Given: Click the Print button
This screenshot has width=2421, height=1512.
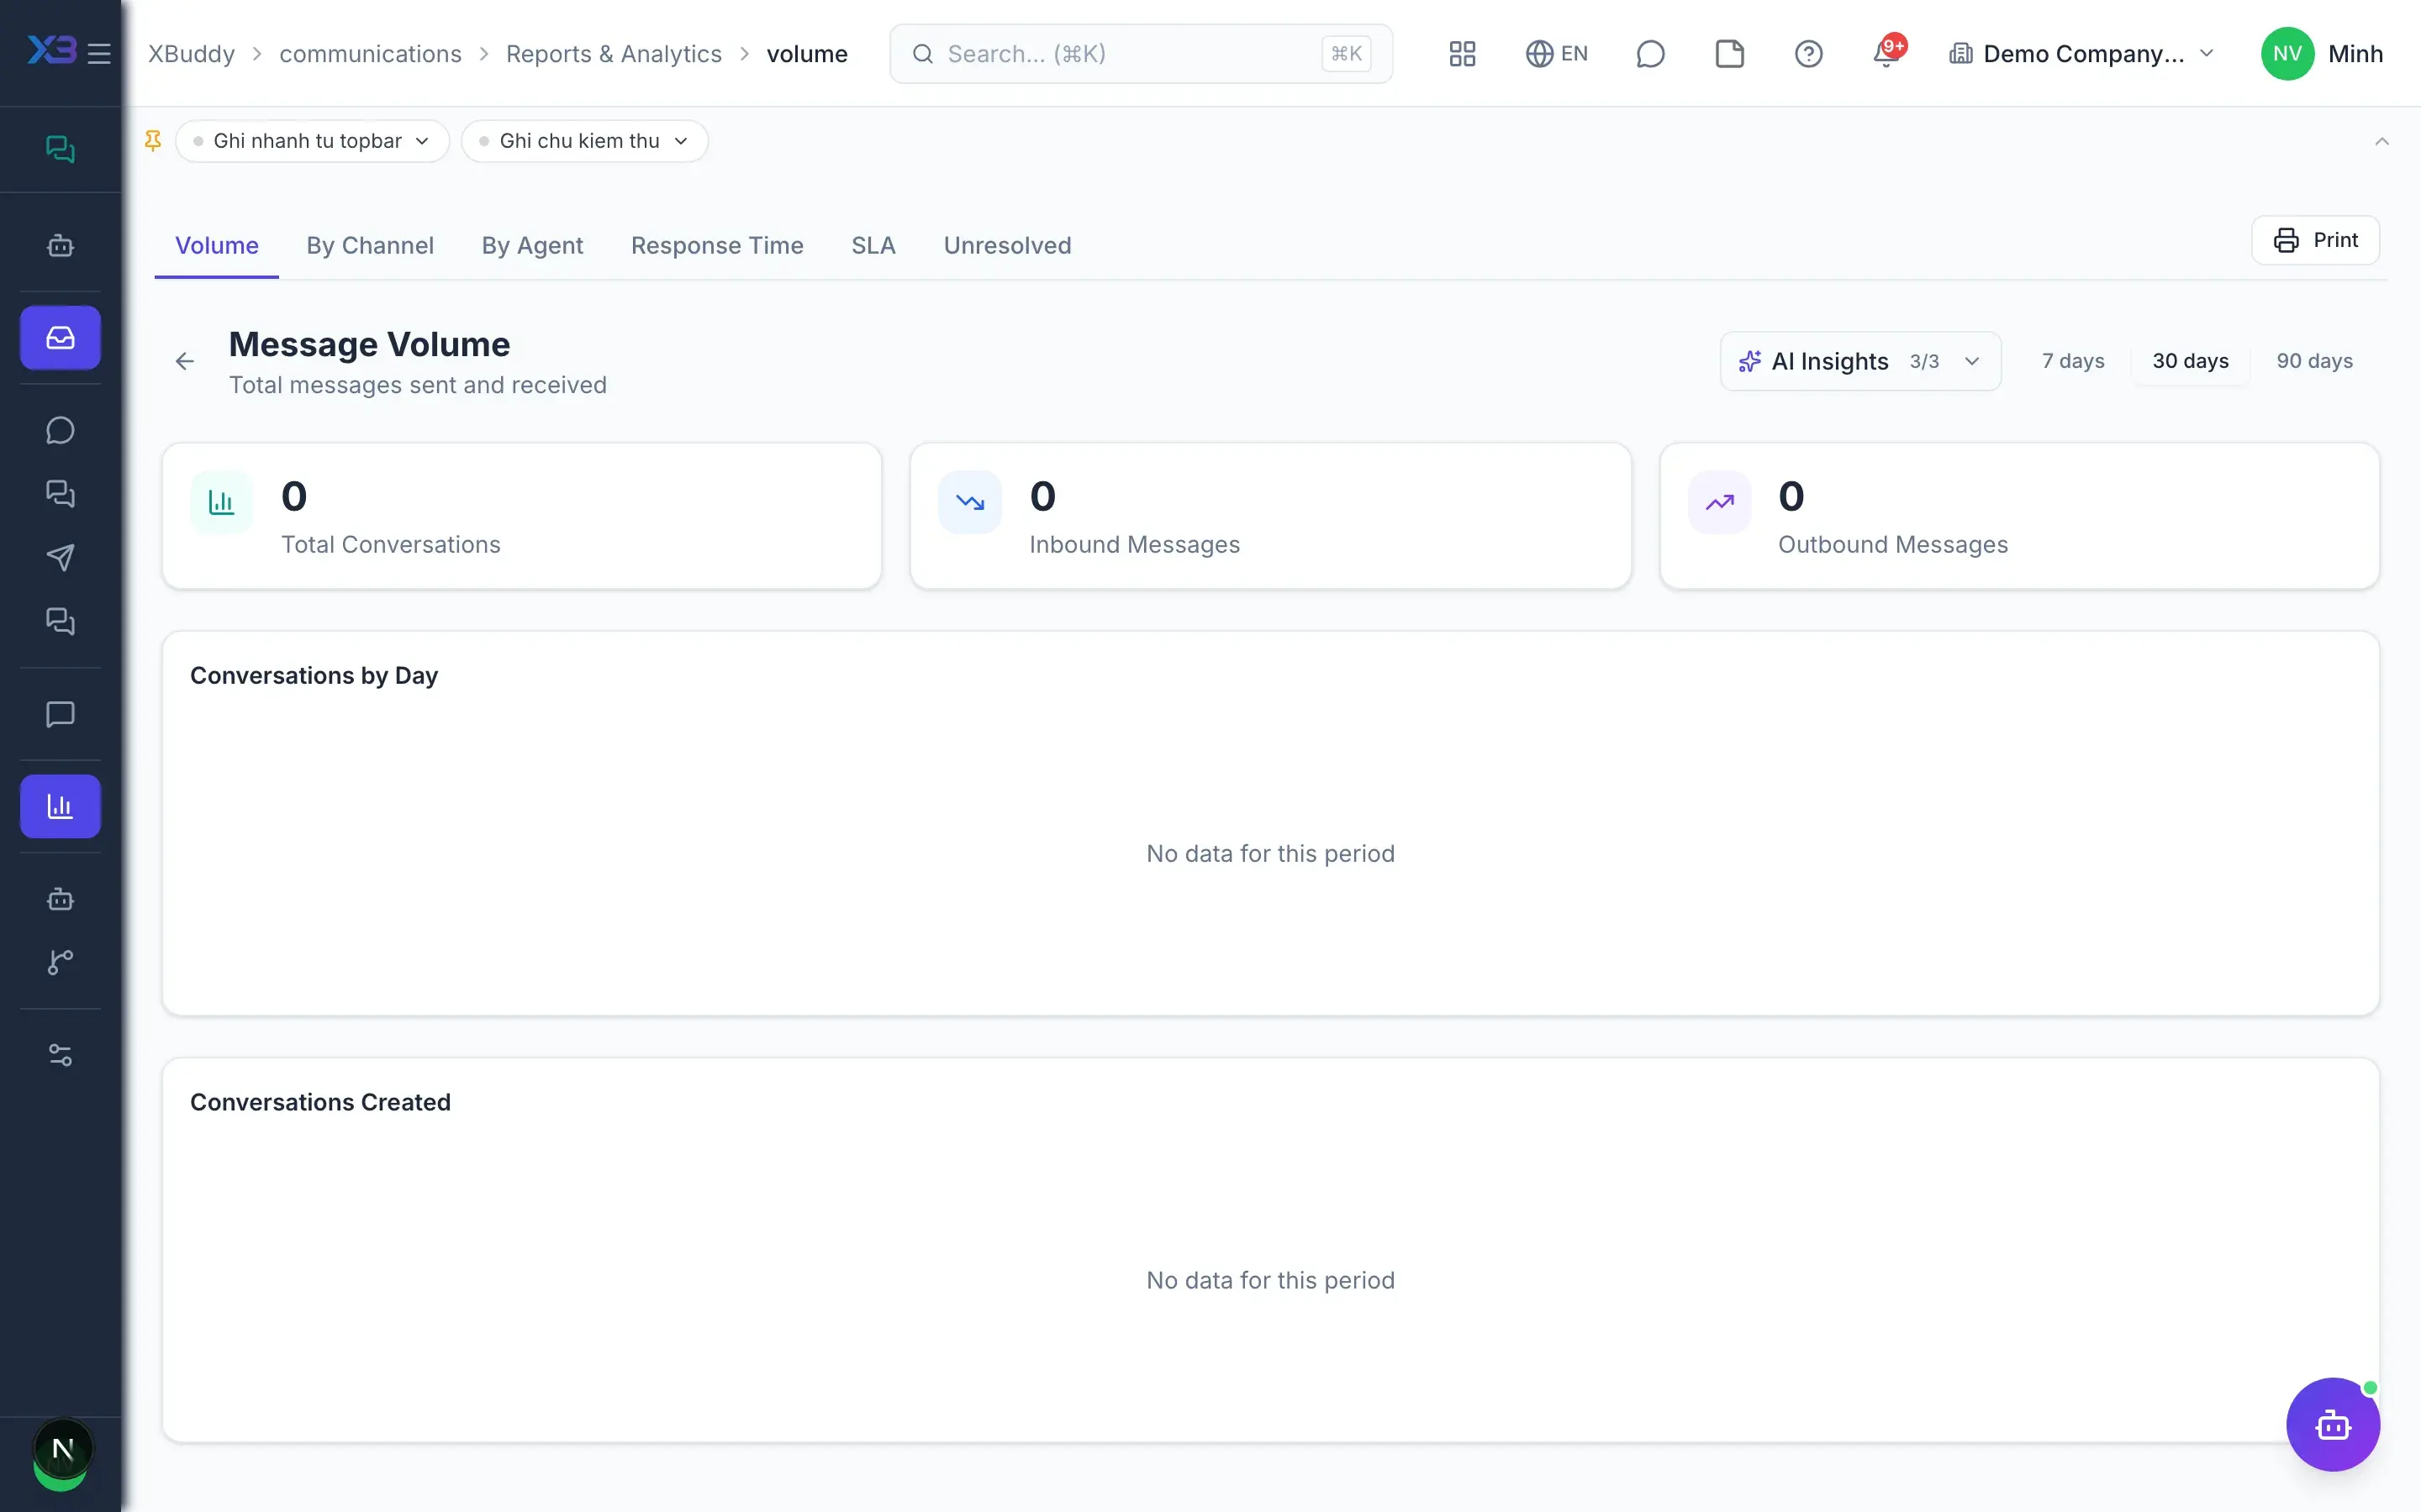Looking at the screenshot, I should pos(2315,240).
